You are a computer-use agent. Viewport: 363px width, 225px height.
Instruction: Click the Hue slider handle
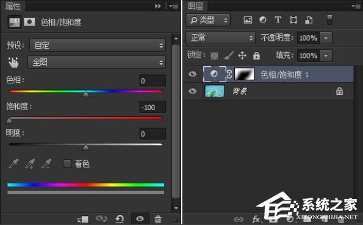[x=85, y=94]
